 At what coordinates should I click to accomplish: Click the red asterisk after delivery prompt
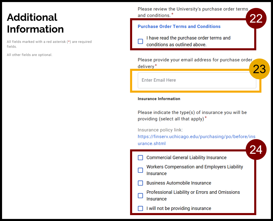(156, 65)
